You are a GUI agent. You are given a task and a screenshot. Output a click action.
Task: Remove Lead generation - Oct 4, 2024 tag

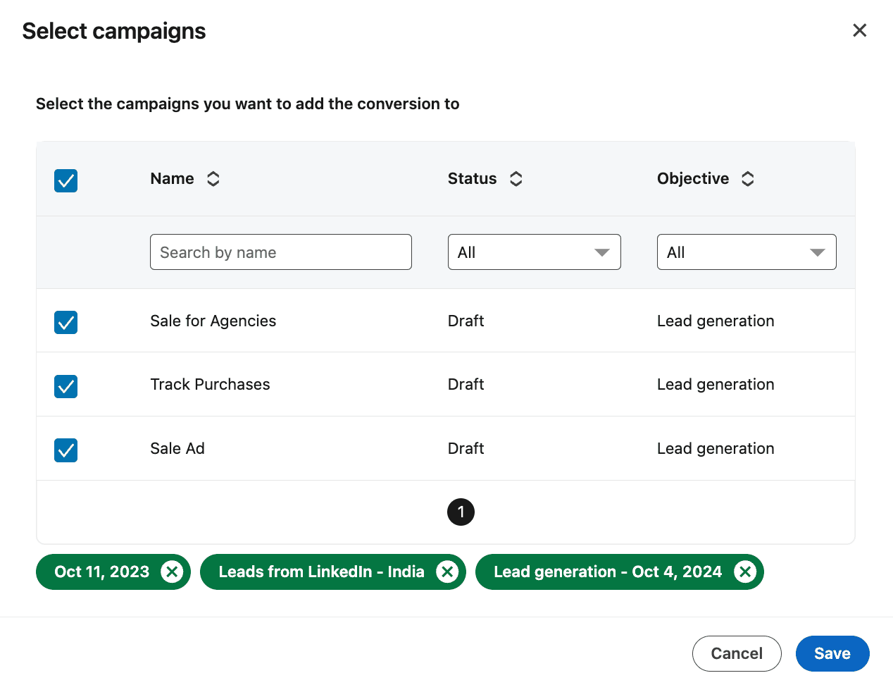(745, 572)
